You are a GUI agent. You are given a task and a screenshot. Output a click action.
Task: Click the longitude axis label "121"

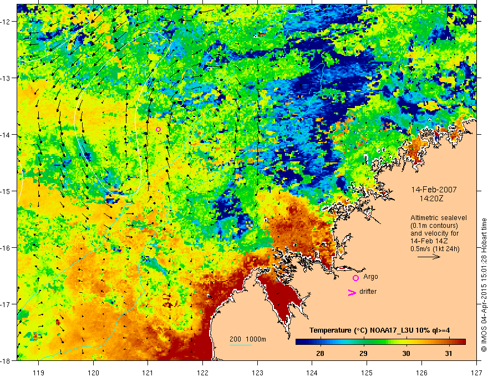click(148, 373)
